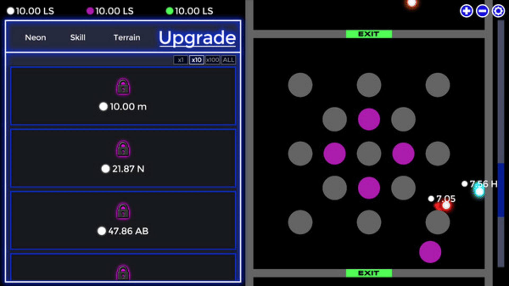This screenshot has width=509, height=286.
Task: Click the blue vertical scrollbar thumb
Action: point(501,190)
